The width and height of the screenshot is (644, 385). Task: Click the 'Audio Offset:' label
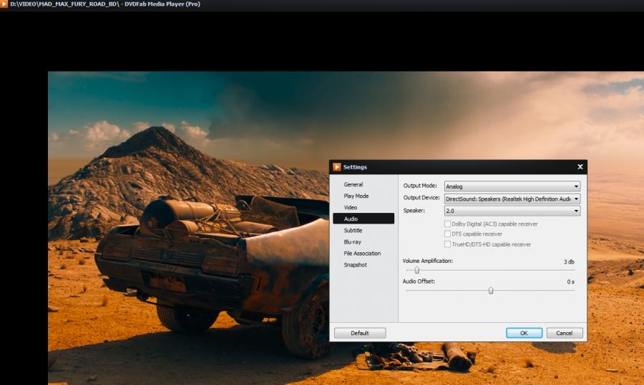[419, 281]
